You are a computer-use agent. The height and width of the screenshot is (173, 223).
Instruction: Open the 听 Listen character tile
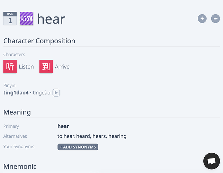(x=10, y=66)
